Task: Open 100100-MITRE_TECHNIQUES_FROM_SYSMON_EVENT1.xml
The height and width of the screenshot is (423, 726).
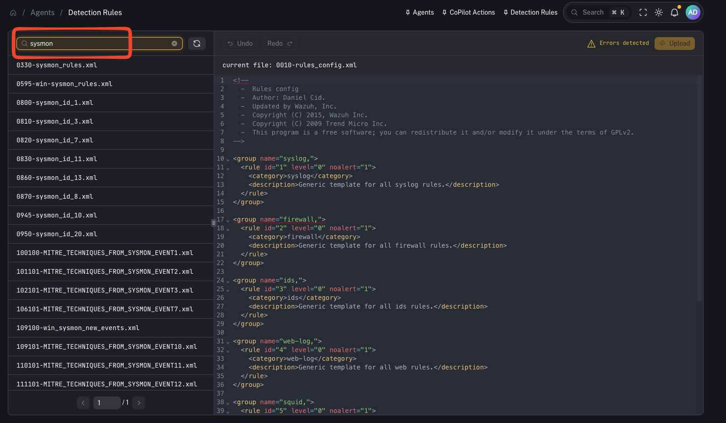Action: click(111, 253)
